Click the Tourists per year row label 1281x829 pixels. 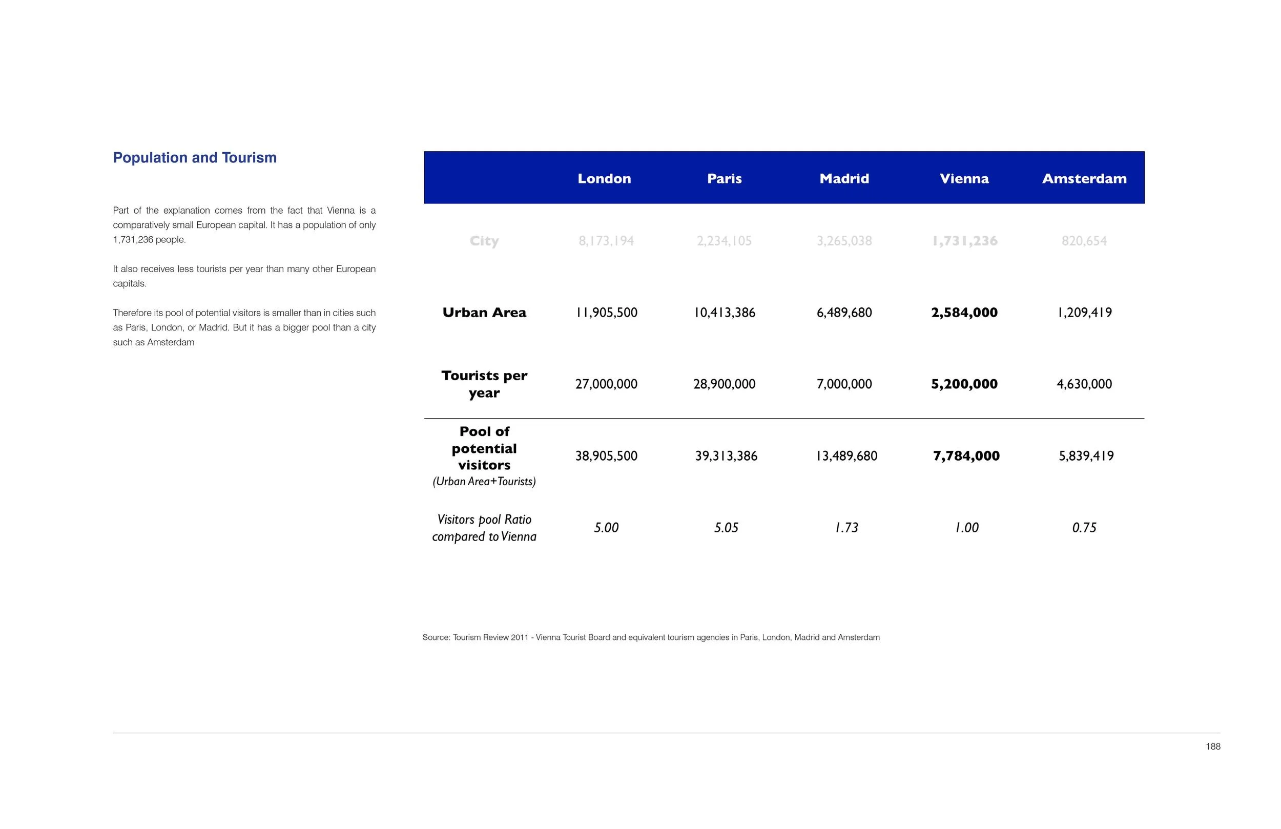484,384
